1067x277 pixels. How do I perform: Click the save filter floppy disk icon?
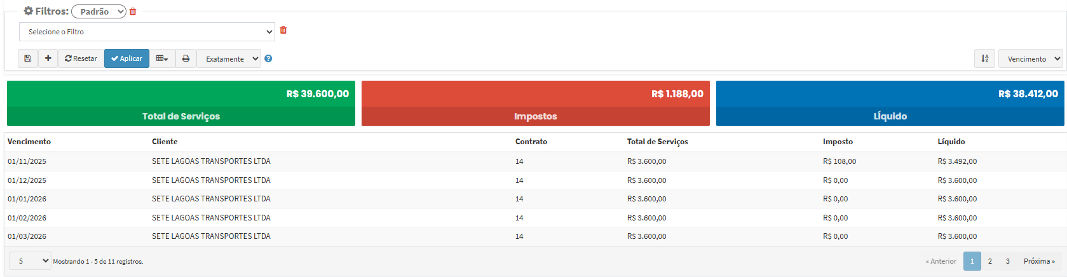(x=27, y=58)
